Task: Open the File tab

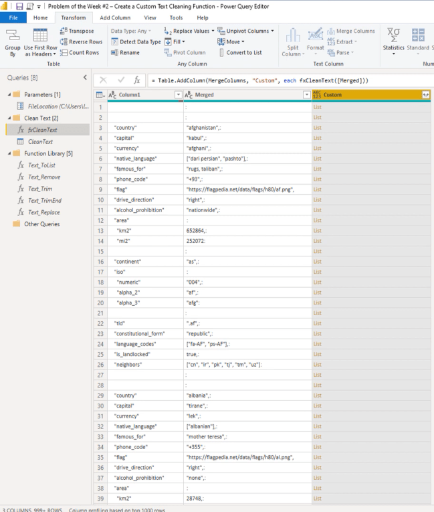Action: [x=13, y=17]
